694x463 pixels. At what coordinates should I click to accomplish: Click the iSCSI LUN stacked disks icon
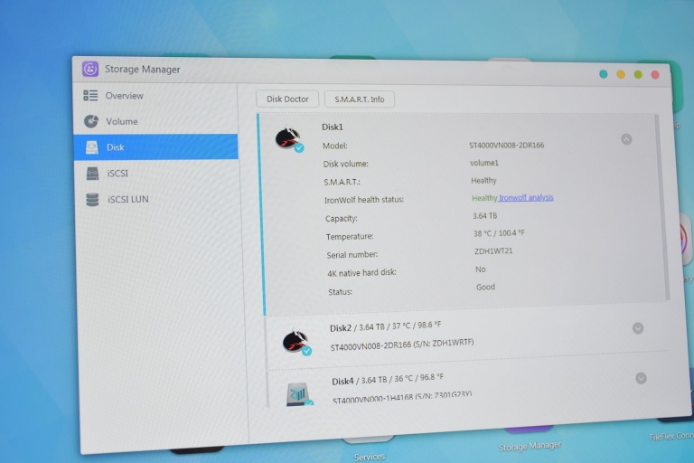click(92, 199)
